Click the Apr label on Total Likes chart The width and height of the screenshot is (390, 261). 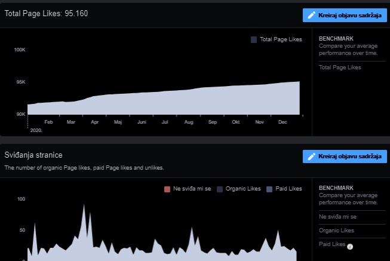94,122
